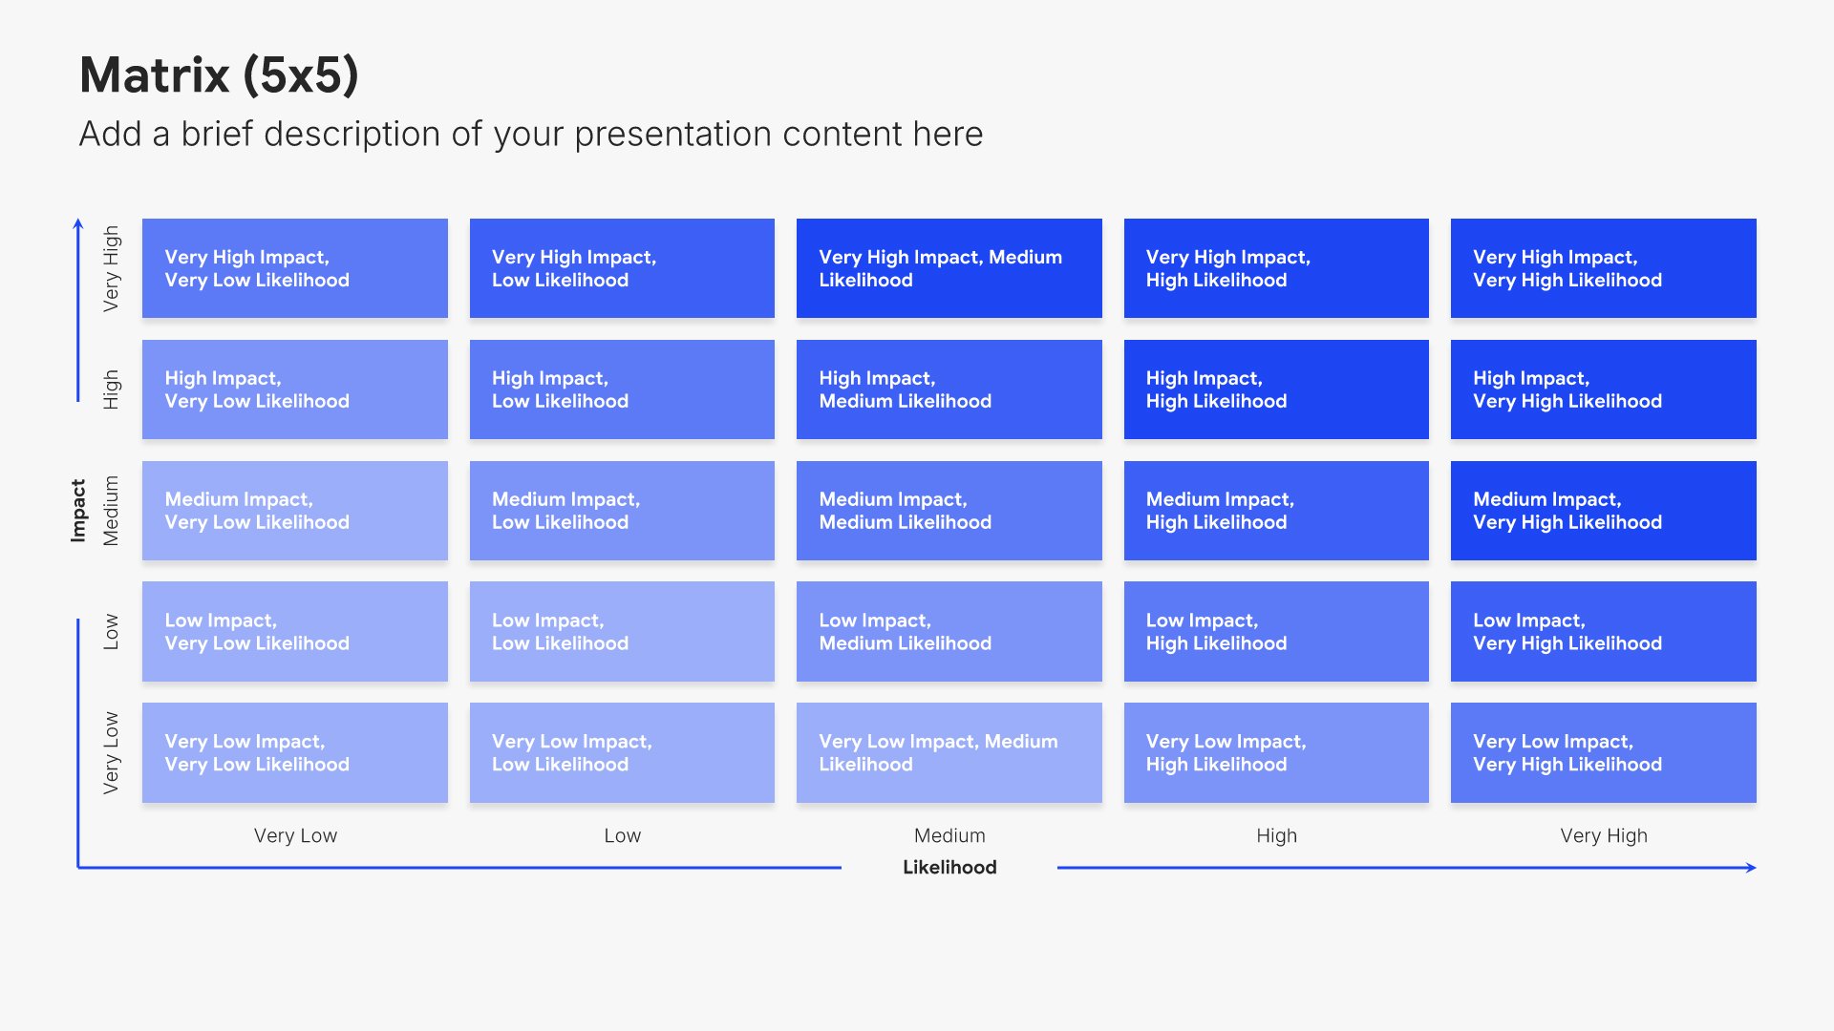Select the 'Low' label under the second column
This screenshot has height=1031, width=1834.
click(622, 835)
